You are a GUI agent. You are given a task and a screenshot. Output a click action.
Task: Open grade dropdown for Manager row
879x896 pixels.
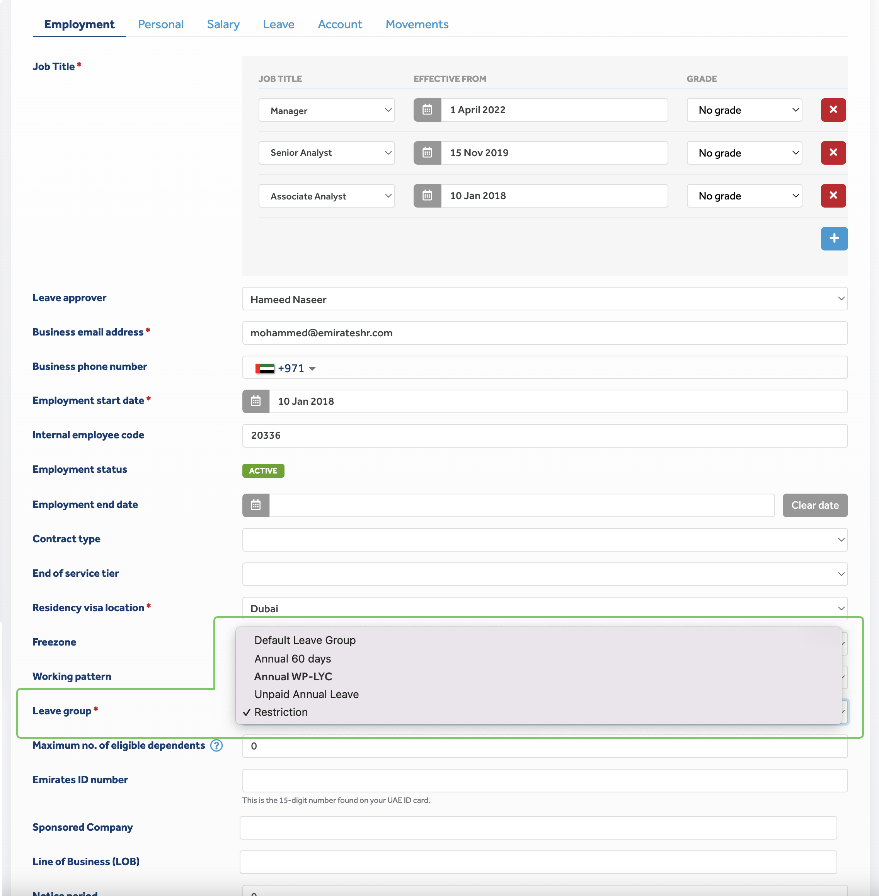(x=744, y=110)
